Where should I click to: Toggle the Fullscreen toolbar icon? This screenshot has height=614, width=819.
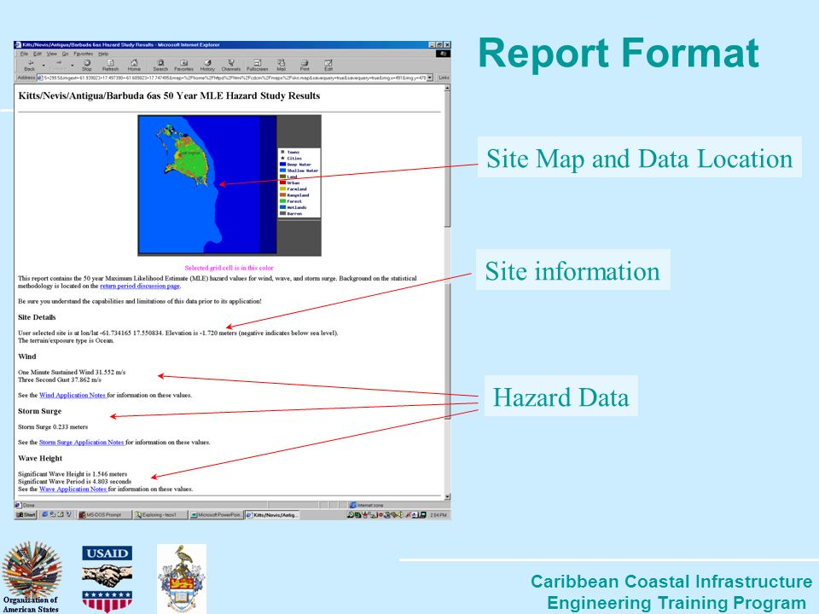(257, 66)
